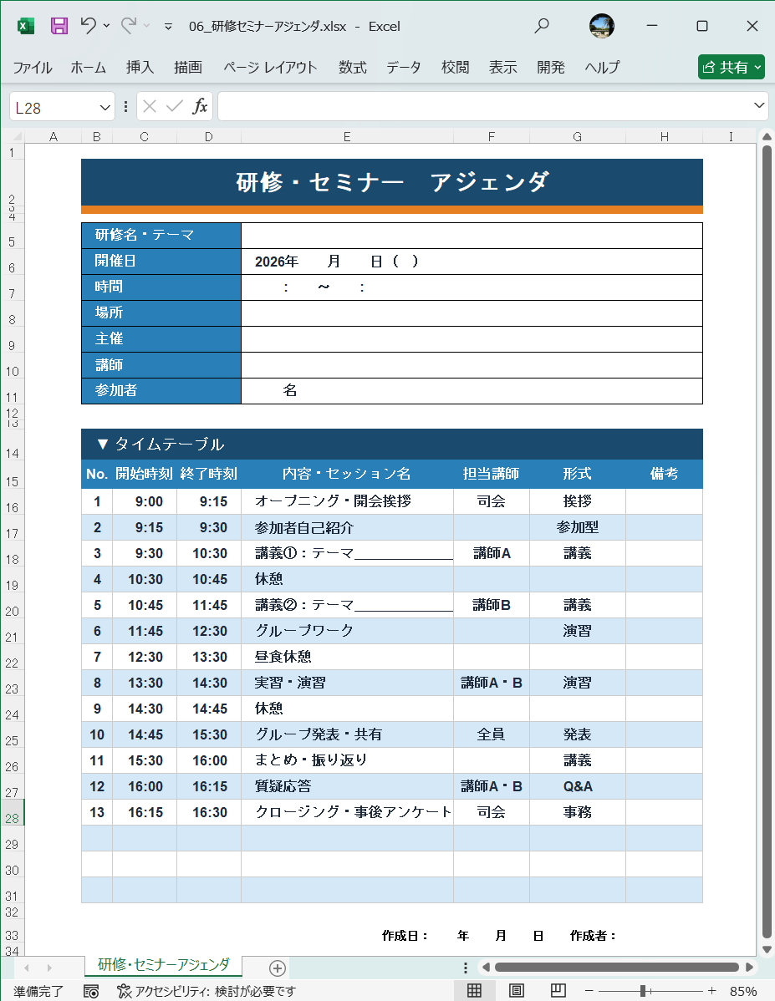The width and height of the screenshot is (775, 1001).
Task: Switch to the 数式 ribbon tab
Action: [352, 68]
